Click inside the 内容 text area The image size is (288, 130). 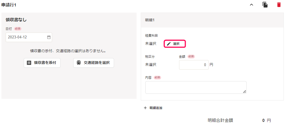(196, 87)
